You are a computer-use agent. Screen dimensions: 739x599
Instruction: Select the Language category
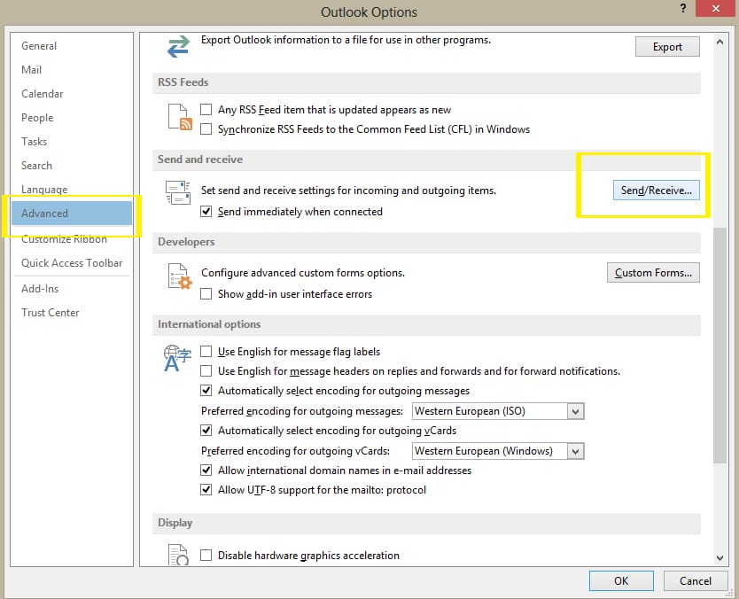72,190
